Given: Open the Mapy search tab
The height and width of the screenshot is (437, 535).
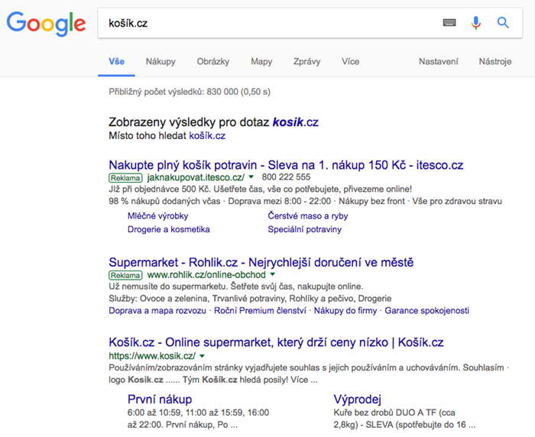Looking at the screenshot, I should [261, 62].
